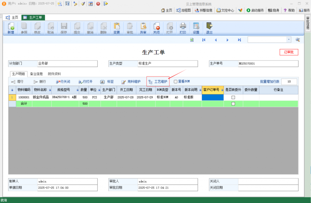Screen dimensions: 311x203
Task: Switch to the 主页 tab
Action: pyautogui.click(x=12, y=18)
